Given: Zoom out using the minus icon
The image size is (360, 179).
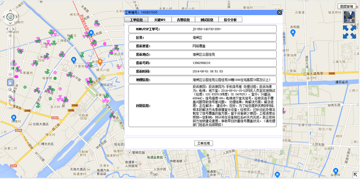Looking at the screenshot, I should [10, 75].
